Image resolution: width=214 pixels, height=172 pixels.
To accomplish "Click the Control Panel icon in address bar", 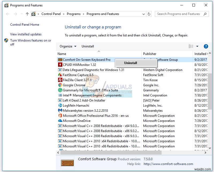I will (x=33, y=14).
